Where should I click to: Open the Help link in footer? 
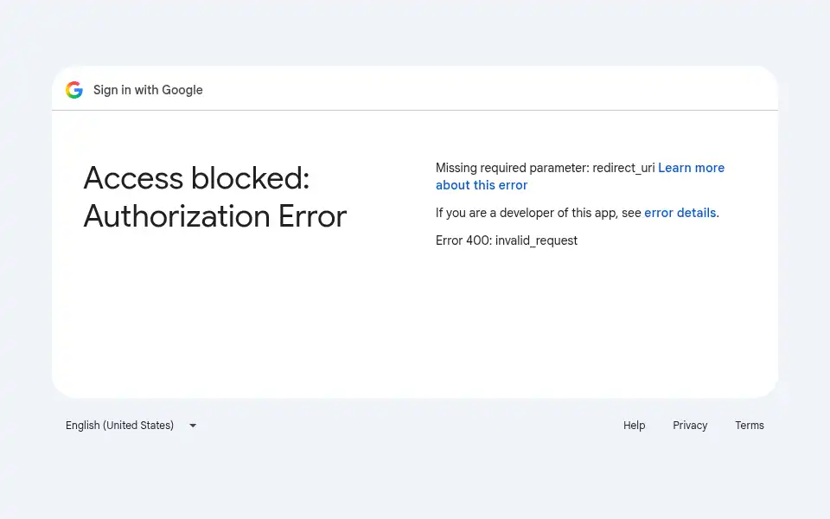[634, 426]
